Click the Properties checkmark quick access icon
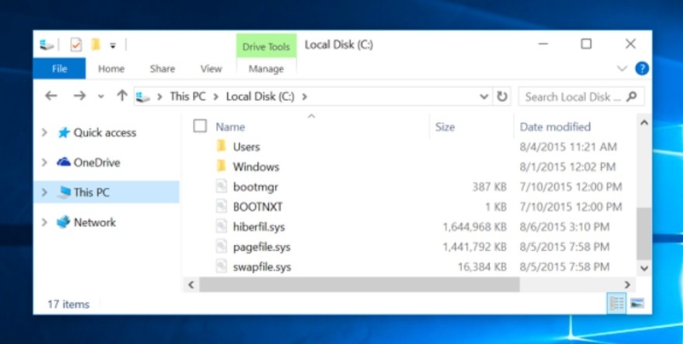The width and height of the screenshot is (683, 344). point(76,44)
